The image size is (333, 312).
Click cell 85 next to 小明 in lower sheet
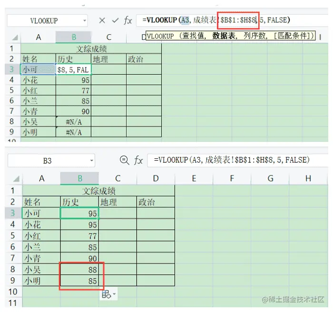[79, 281]
